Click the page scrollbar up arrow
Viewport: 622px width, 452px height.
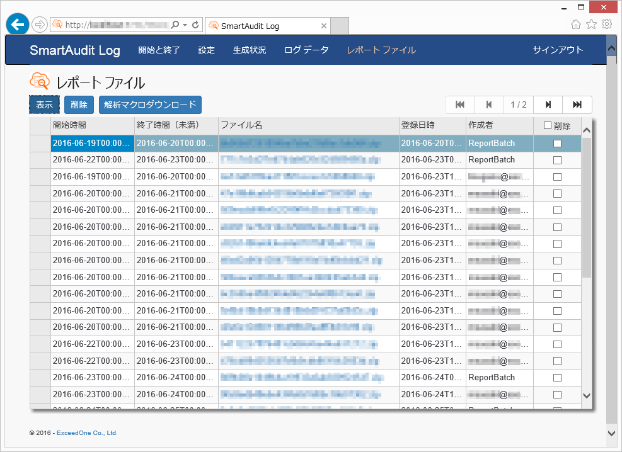(612, 48)
